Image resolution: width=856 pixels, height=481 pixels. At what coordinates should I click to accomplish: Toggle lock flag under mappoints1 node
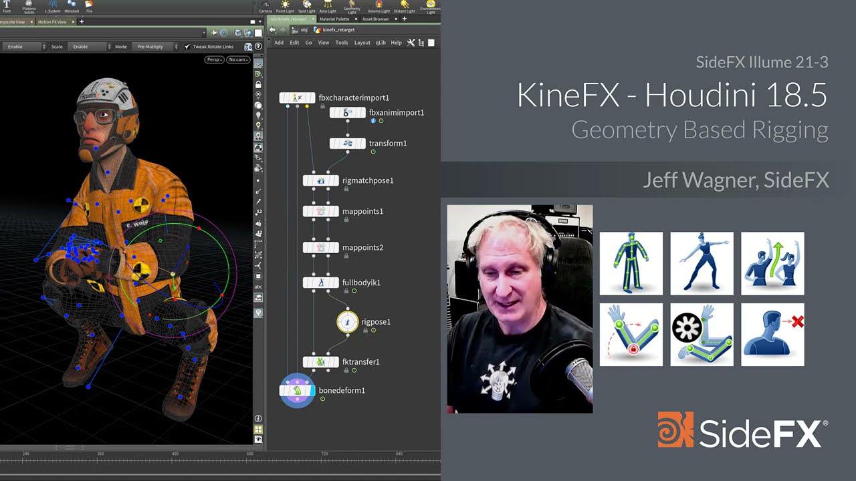pos(346,220)
